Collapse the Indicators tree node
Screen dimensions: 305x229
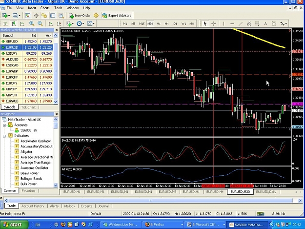4,136
